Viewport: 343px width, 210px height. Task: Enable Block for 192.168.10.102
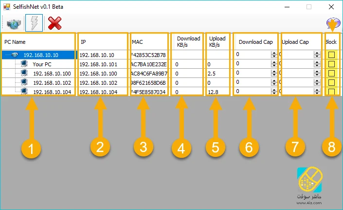coord(331,82)
